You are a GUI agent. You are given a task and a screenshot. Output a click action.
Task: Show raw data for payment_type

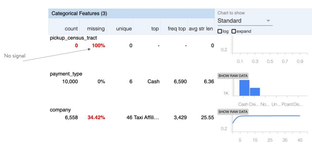coord(233,76)
